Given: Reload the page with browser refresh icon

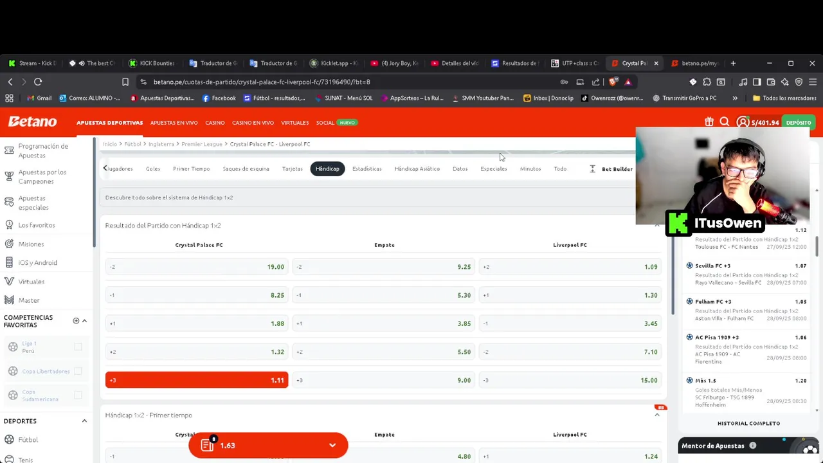Looking at the screenshot, I should click(x=38, y=82).
